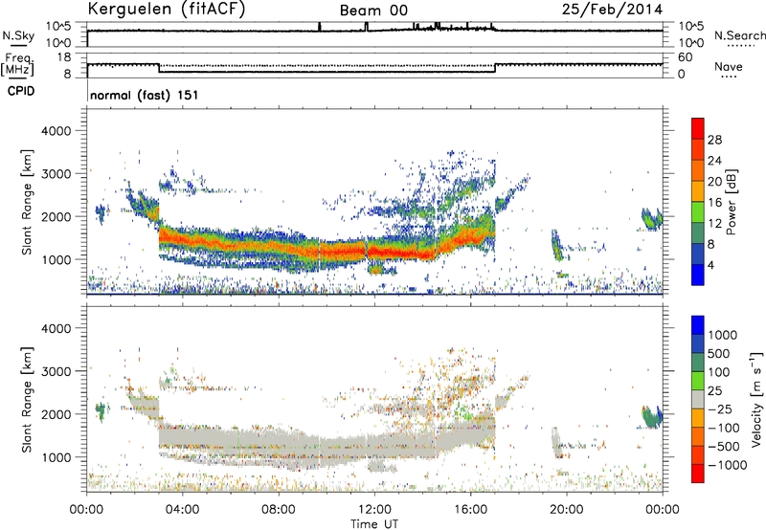Click the '3000' tick in power panel
766x530 pixels.
[x=56, y=174]
